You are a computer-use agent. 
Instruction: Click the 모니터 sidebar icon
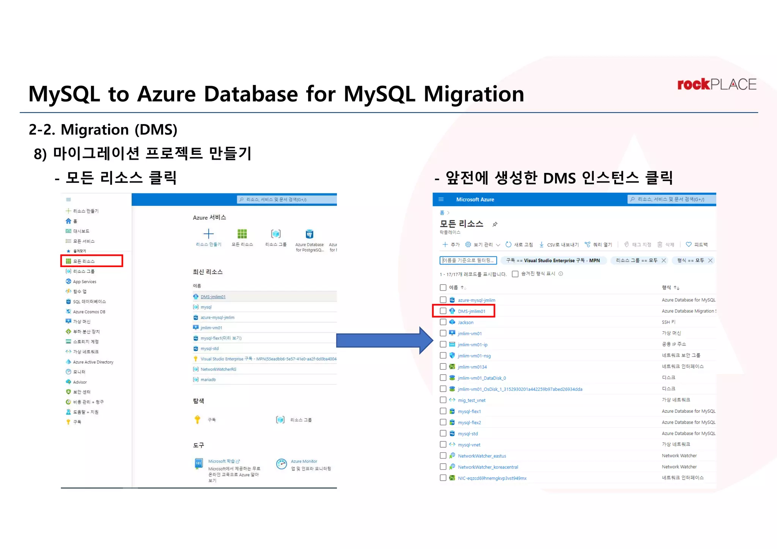[68, 372]
